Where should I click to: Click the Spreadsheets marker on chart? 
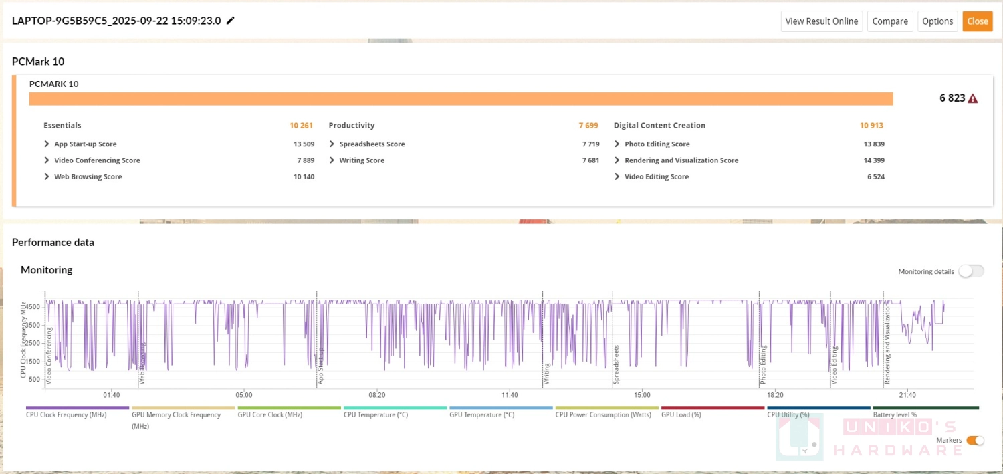point(616,364)
